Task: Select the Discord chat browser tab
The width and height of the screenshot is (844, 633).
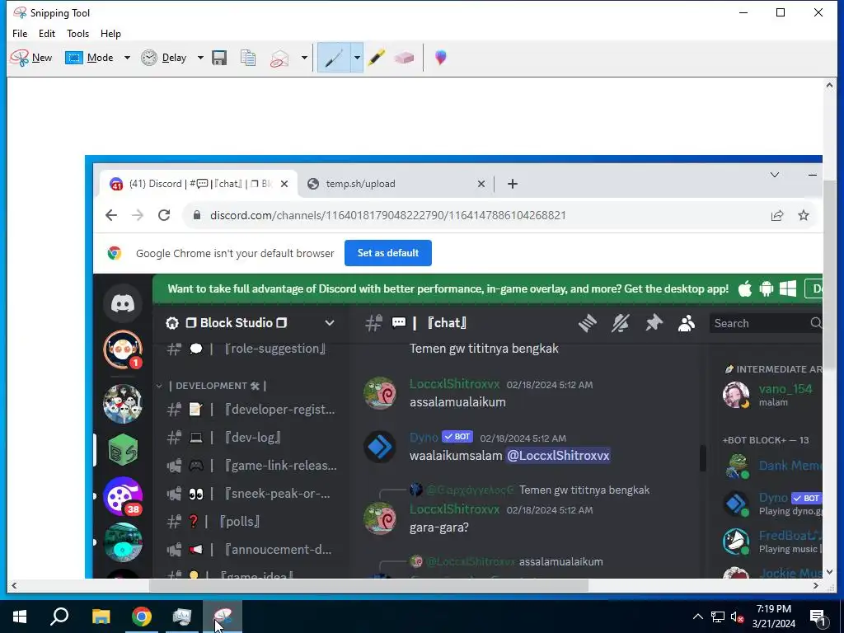Action: click(198, 184)
